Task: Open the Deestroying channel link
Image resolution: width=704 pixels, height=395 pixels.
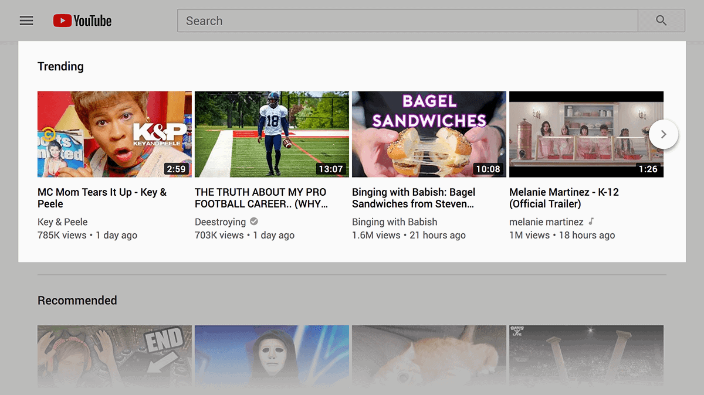Action: click(220, 222)
